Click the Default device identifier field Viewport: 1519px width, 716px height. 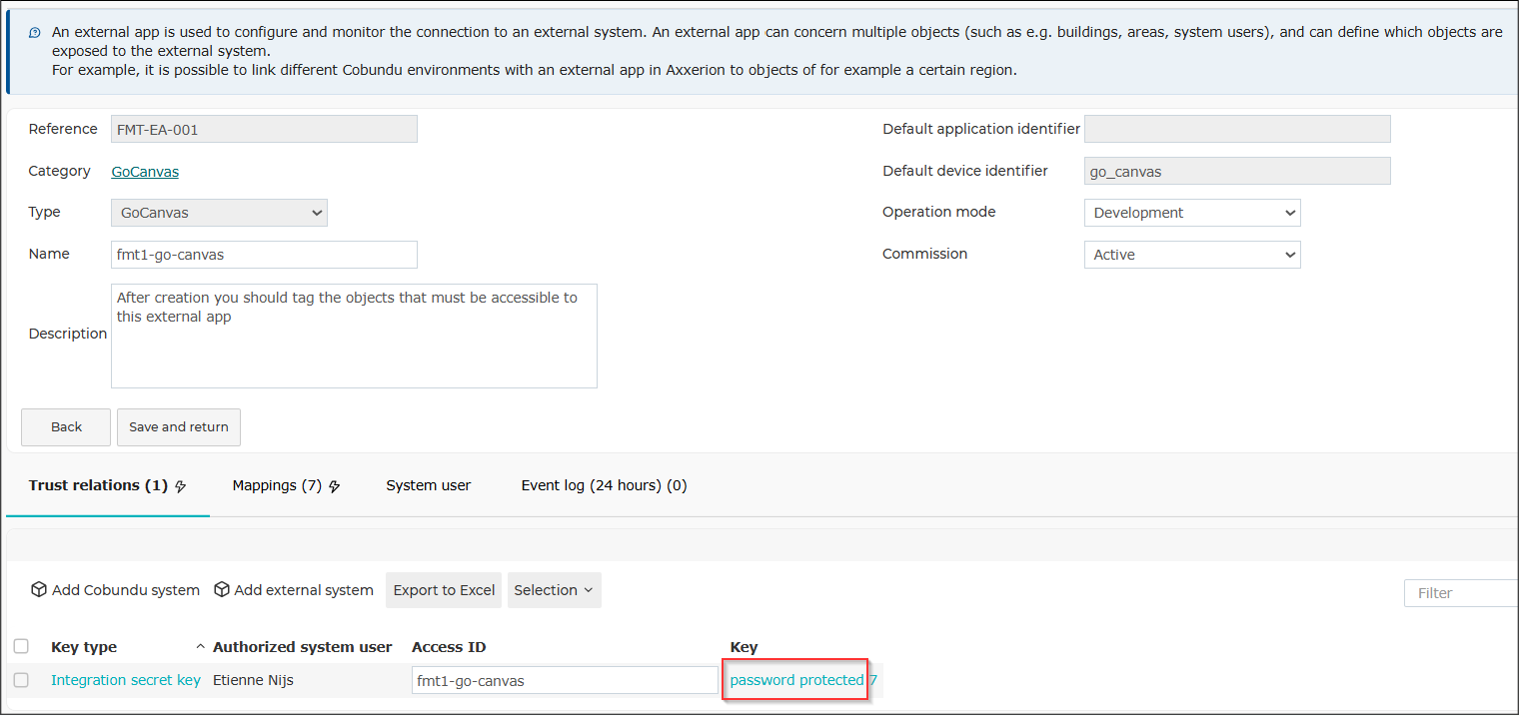click(1237, 171)
